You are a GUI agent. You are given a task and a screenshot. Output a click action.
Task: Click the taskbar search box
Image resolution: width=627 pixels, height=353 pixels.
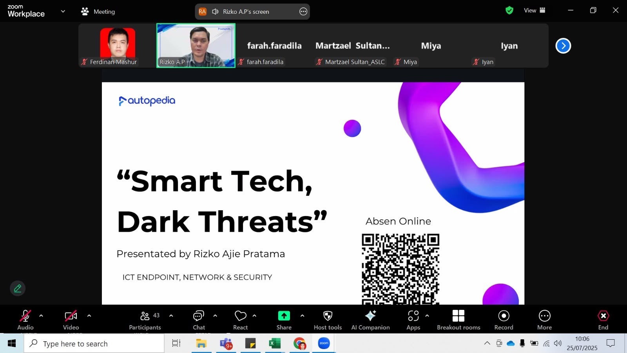tap(94, 344)
